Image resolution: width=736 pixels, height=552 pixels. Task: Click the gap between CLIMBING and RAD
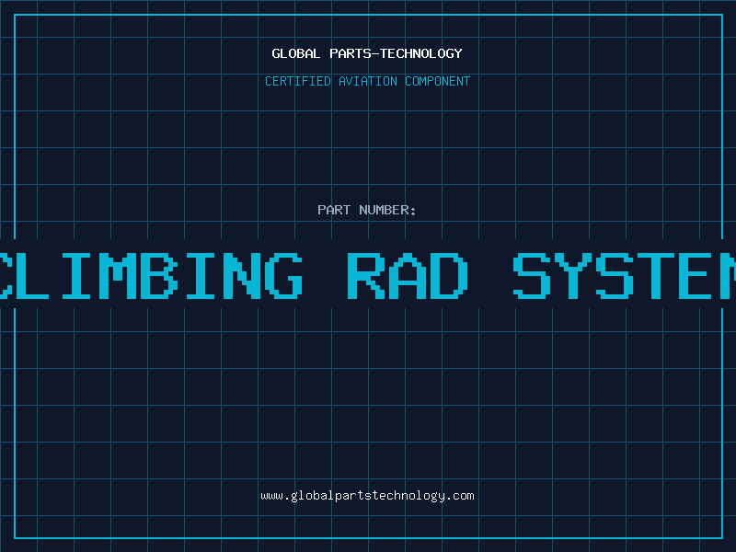324,275
